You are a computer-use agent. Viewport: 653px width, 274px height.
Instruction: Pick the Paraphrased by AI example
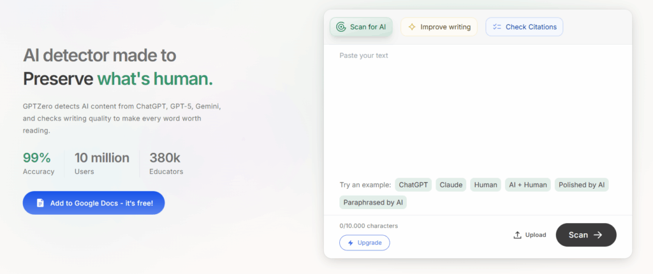pyautogui.click(x=373, y=203)
